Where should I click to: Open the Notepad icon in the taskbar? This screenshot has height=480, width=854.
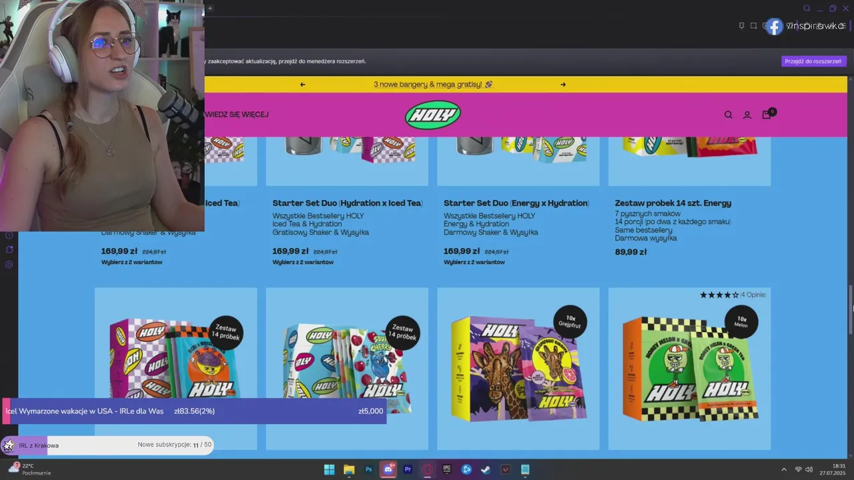[x=525, y=469]
